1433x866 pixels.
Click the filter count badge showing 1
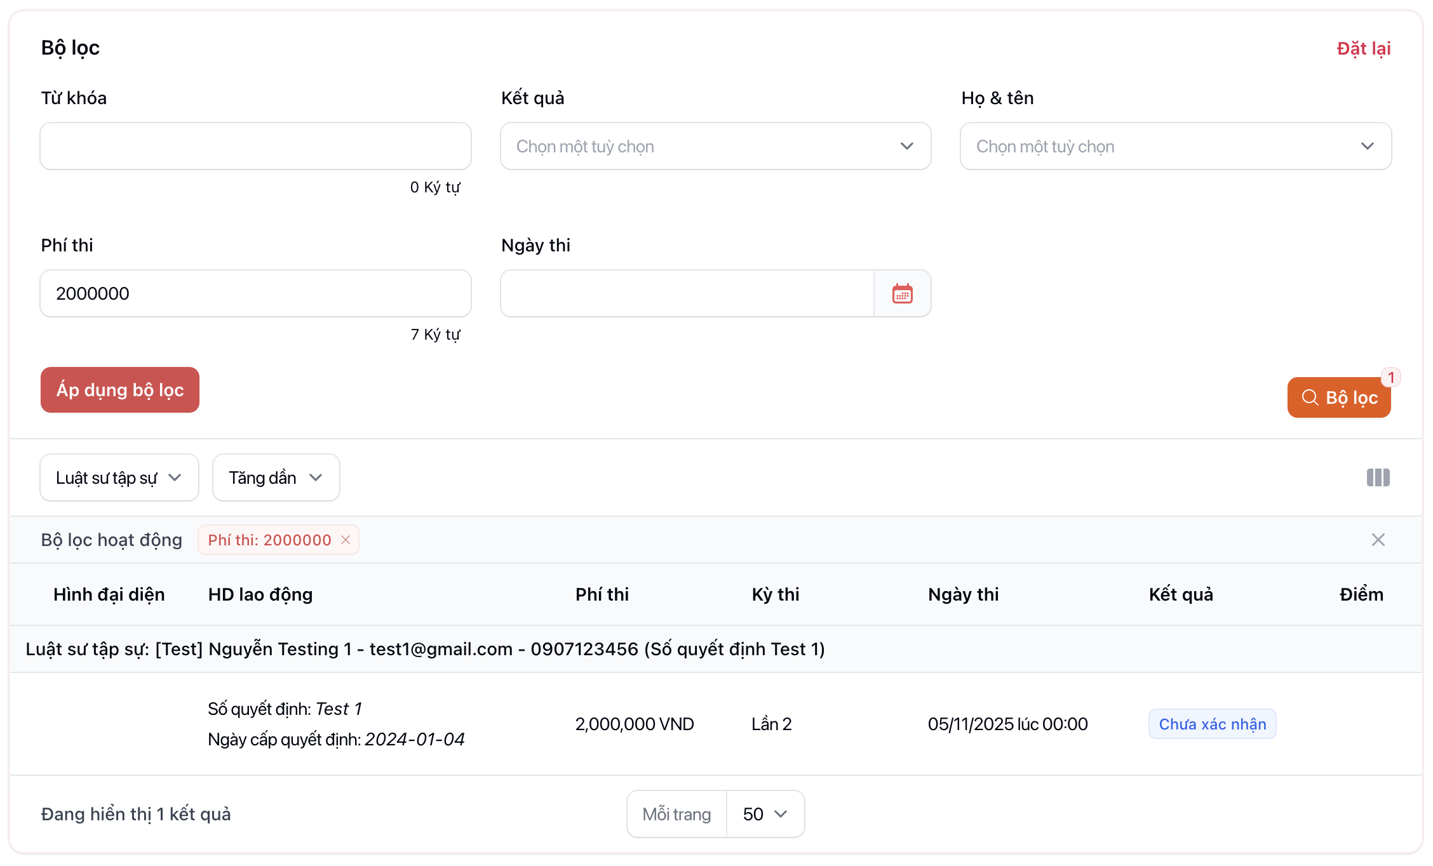1390,378
